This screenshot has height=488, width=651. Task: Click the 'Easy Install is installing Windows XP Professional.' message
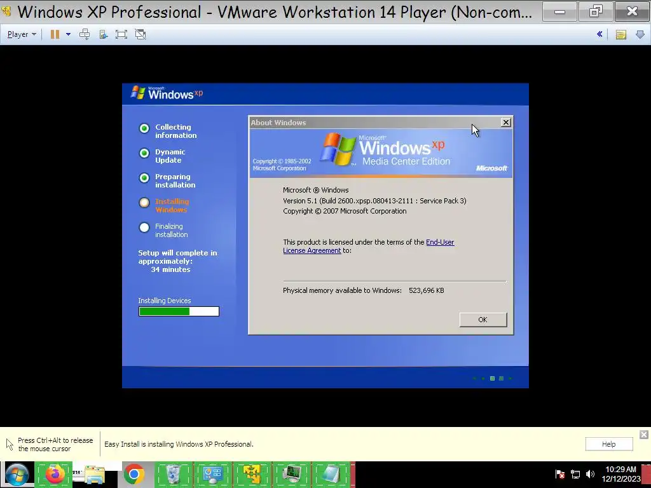coord(179,444)
